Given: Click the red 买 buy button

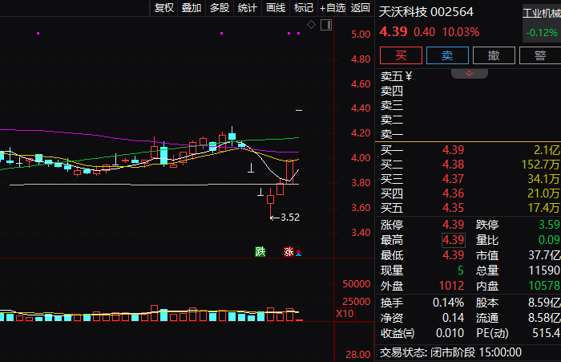Looking at the screenshot, I should (x=401, y=55).
